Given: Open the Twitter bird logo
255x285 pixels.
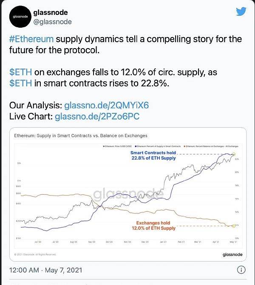Looking at the screenshot, I should point(241,12).
